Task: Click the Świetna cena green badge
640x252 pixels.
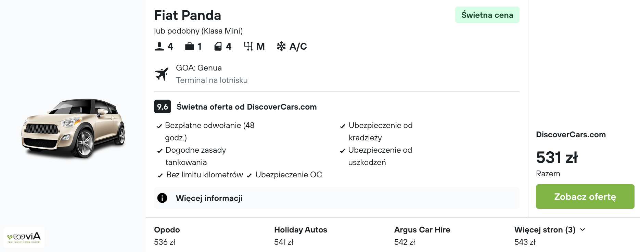Action: [x=487, y=15]
